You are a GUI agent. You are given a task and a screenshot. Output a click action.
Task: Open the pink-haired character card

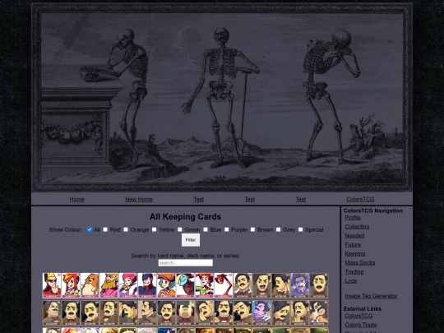(x=128, y=285)
